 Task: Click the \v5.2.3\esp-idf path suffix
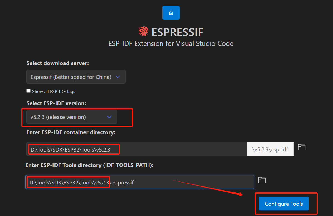pyautogui.click(x=270, y=149)
